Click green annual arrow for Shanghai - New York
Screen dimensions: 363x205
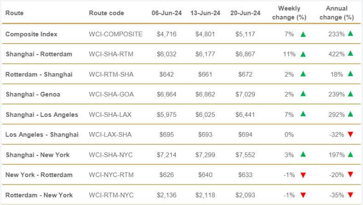coord(351,155)
